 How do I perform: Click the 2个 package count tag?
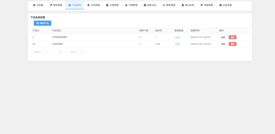(178, 44)
